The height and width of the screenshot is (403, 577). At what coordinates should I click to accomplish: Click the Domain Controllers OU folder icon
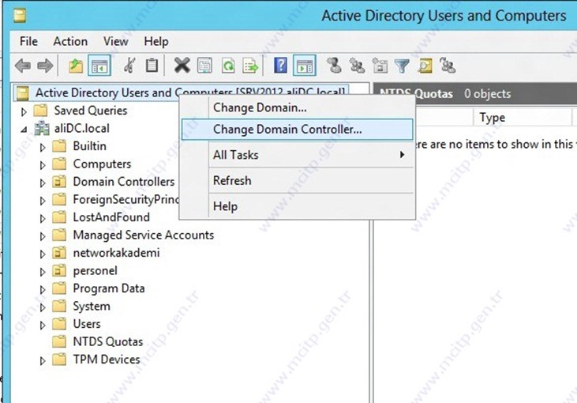tap(59, 182)
